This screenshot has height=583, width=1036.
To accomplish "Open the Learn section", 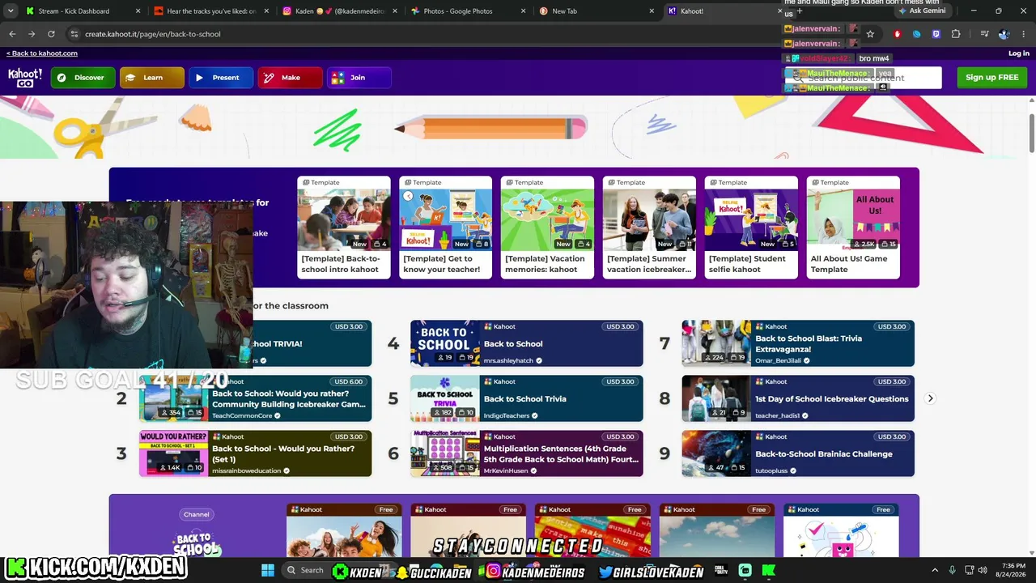I will click(152, 78).
